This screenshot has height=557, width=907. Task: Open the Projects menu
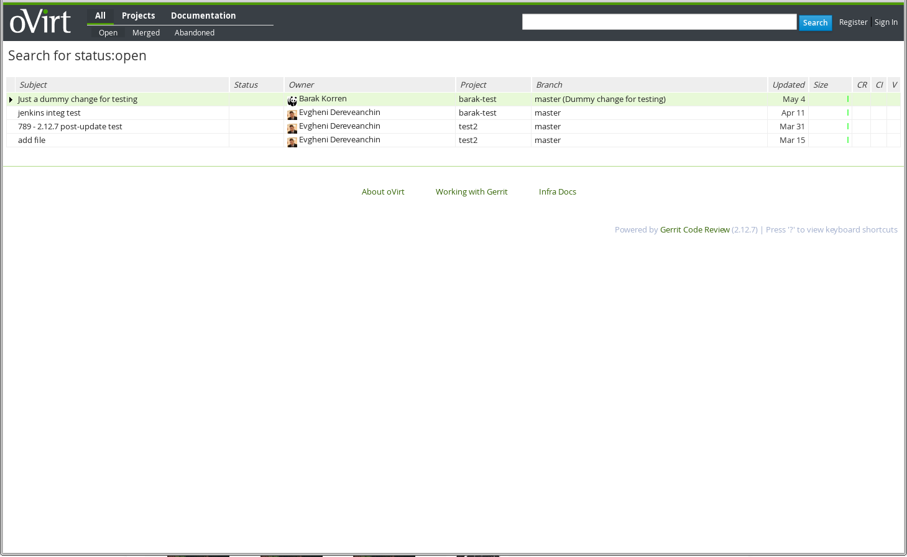(x=138, y=16)
